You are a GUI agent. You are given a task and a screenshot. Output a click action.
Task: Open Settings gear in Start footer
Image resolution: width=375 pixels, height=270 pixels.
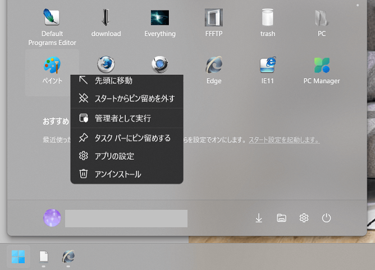coord(304,218)
